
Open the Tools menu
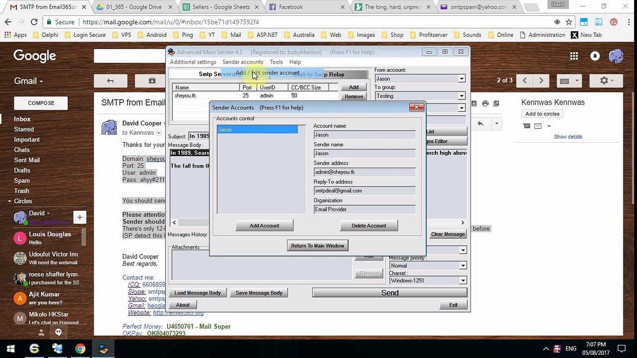[276, 62]
